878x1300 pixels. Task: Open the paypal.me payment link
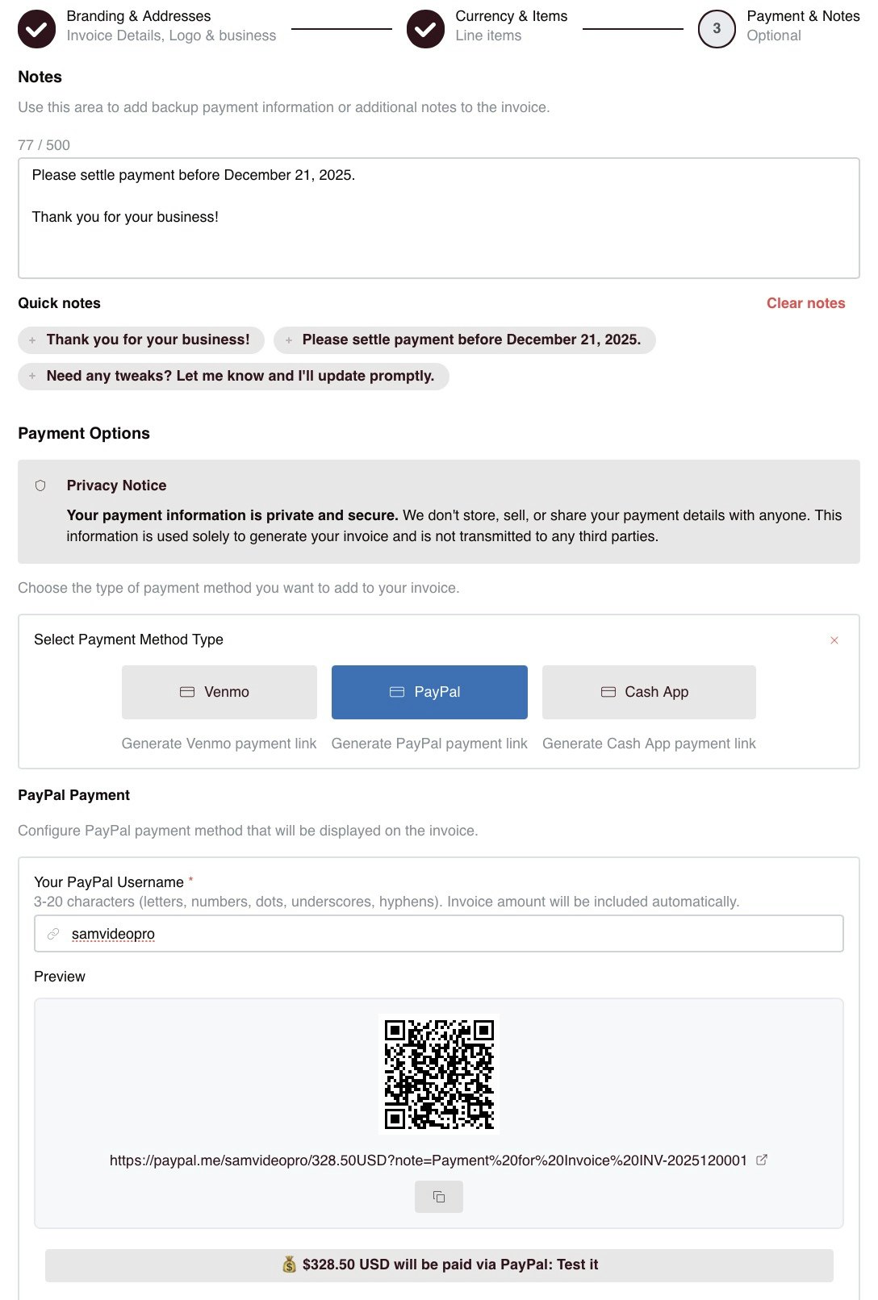[x=428, y=1160]
